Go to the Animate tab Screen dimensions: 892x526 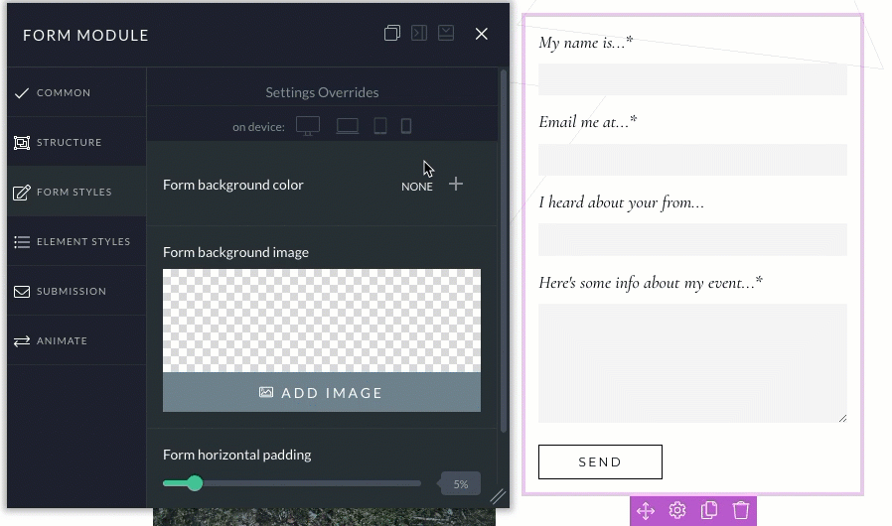pos(76,340)
